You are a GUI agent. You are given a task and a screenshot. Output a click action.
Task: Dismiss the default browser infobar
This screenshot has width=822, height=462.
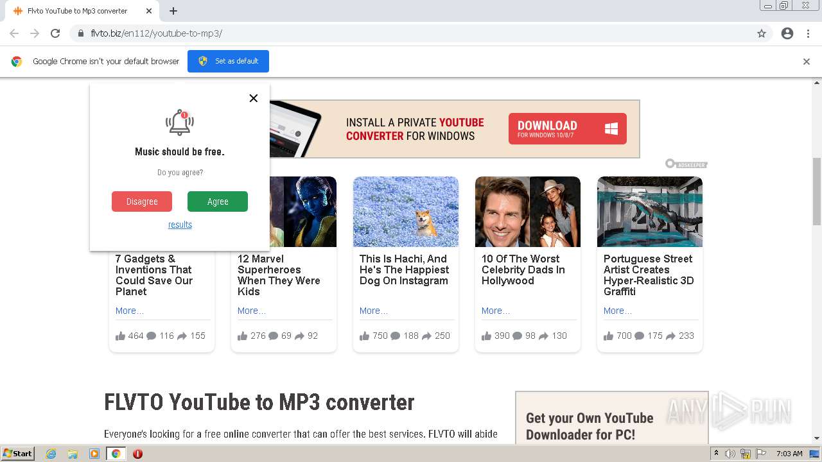click(807, 62)
